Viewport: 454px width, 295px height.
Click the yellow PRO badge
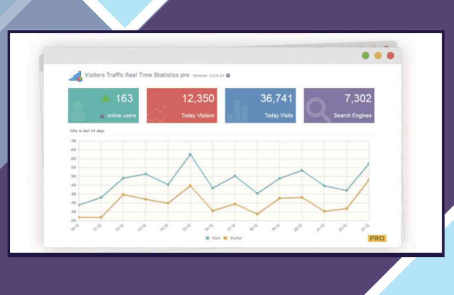[377, 238]
